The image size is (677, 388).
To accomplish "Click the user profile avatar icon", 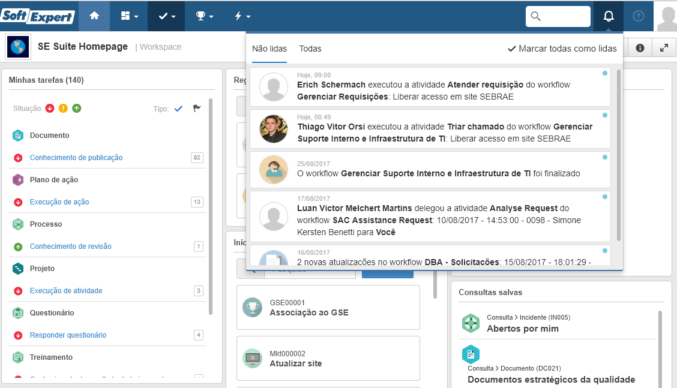I will pyautogui.click(x=667, y=16).
